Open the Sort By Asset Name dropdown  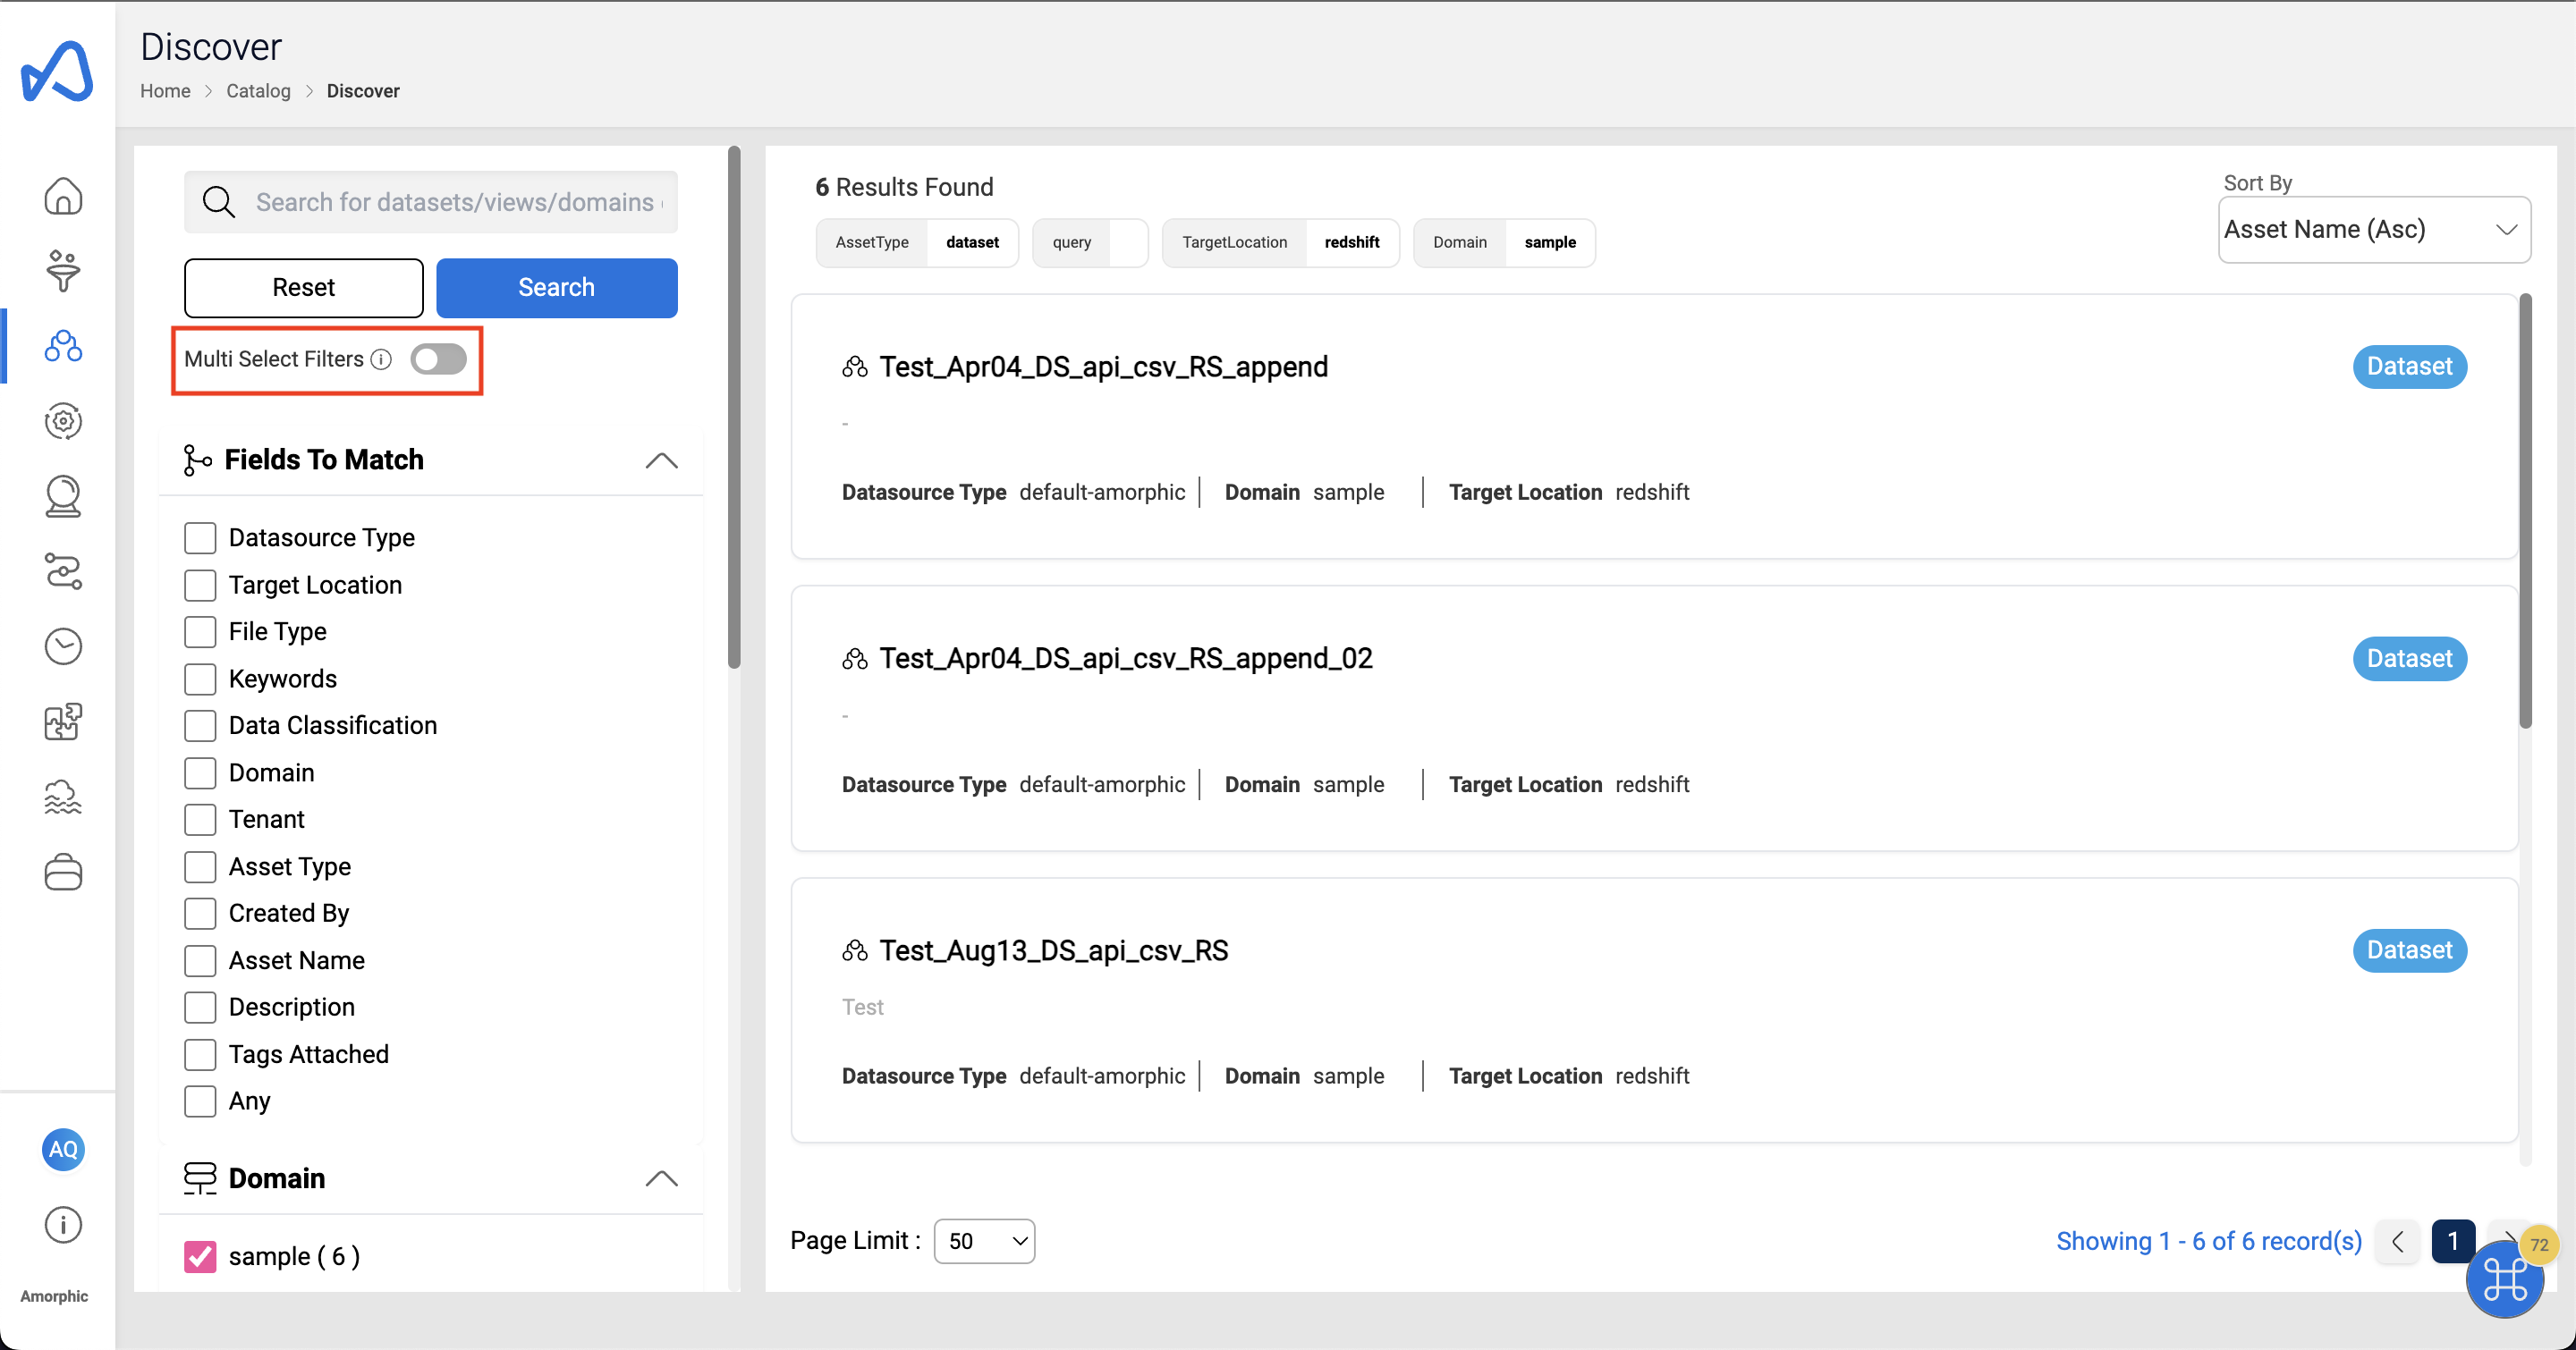(2373, 230)
